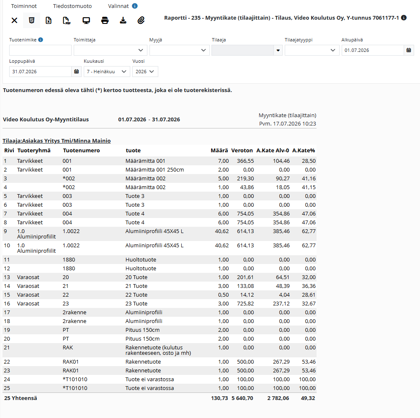
Task: Open the Toiminnot menu
Action: pyautogui.click(x=24, y=6)
